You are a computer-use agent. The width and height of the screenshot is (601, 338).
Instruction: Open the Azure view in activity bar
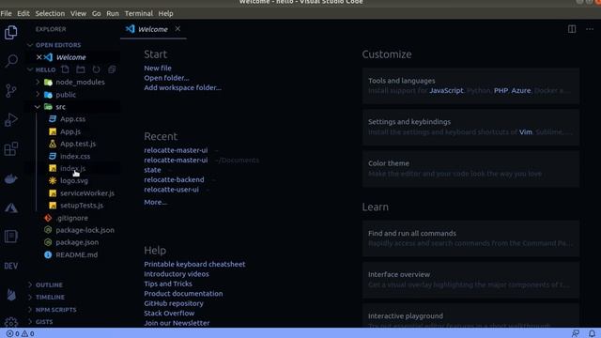pyautogui.click(x=10, y=207)
